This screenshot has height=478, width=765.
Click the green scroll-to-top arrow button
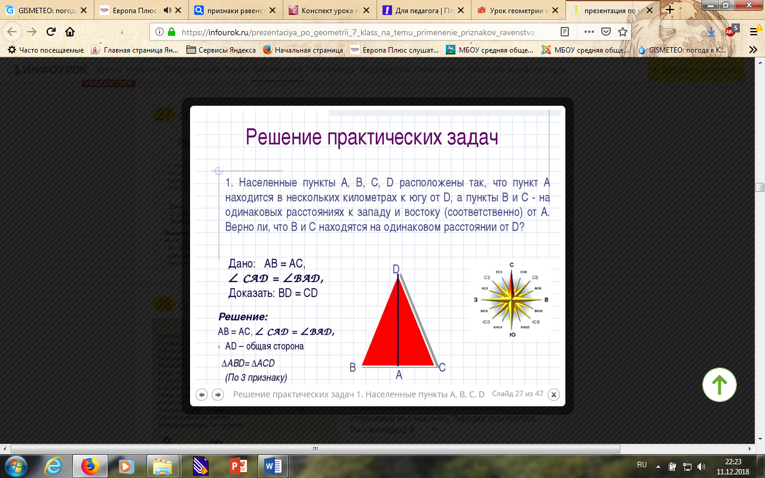719,385
